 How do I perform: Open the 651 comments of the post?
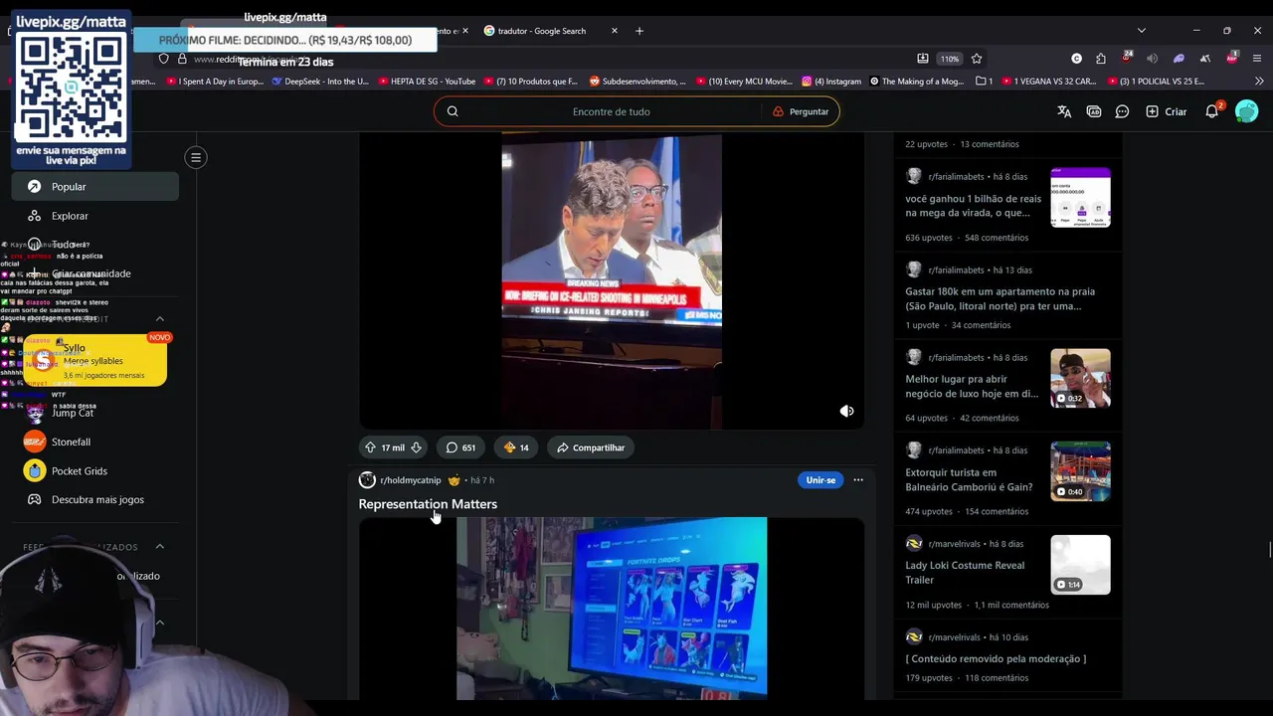(459, 447)
